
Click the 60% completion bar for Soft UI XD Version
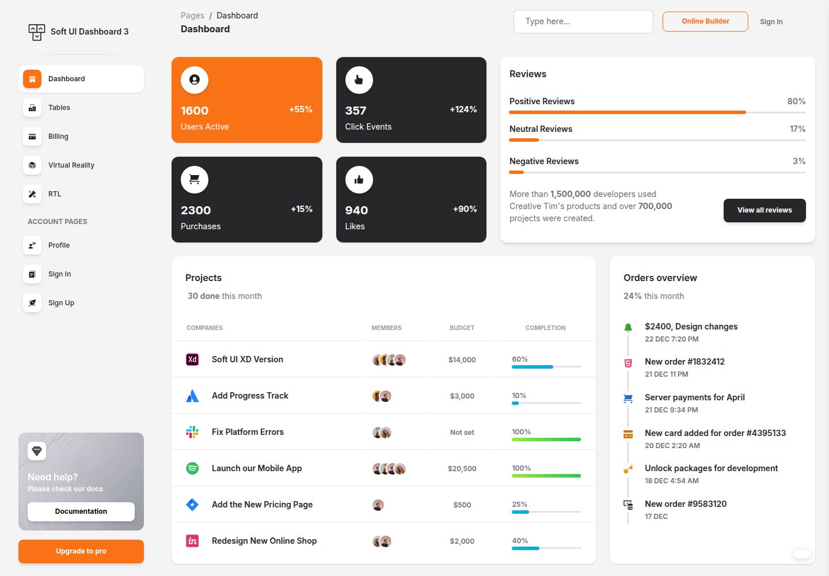pos(546,367)
